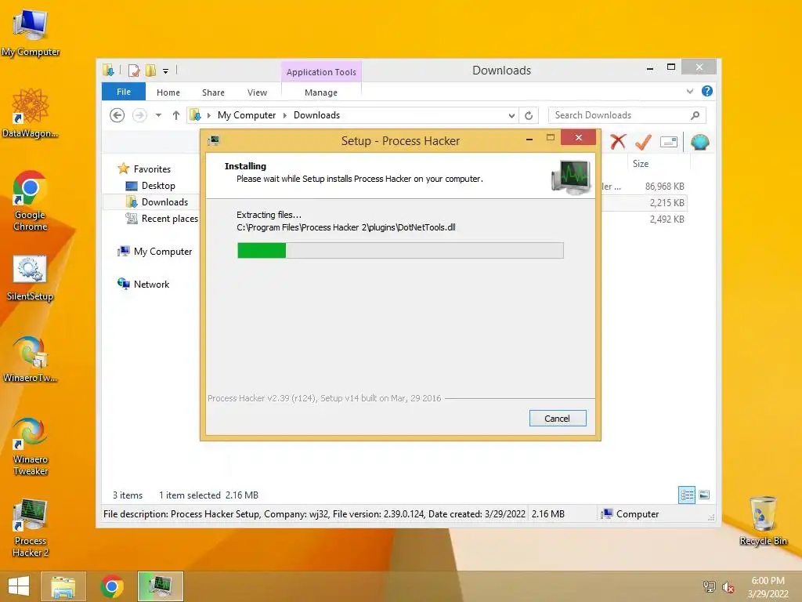Viewport: 802px width, 602px height.
Task: Expand the ribbon with the chevron
Action: [x=689, y=91]
